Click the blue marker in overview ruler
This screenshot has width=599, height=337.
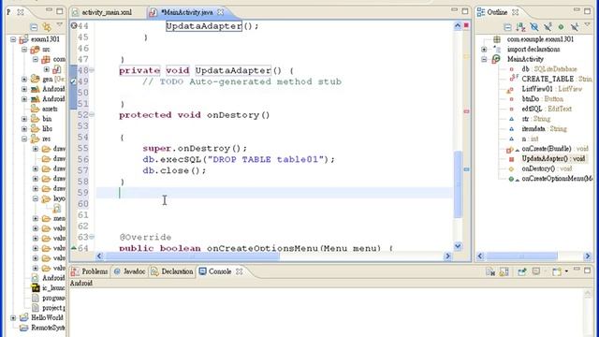(466, 168)
